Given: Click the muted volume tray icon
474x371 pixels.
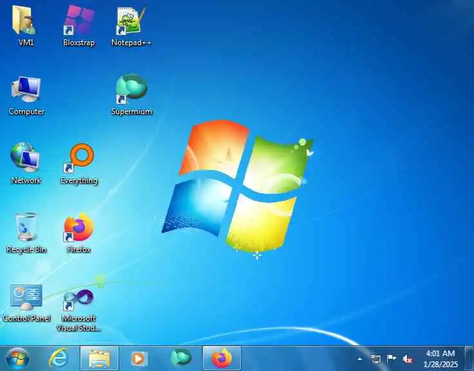Looking at the screenshot, I should point(407,359).
